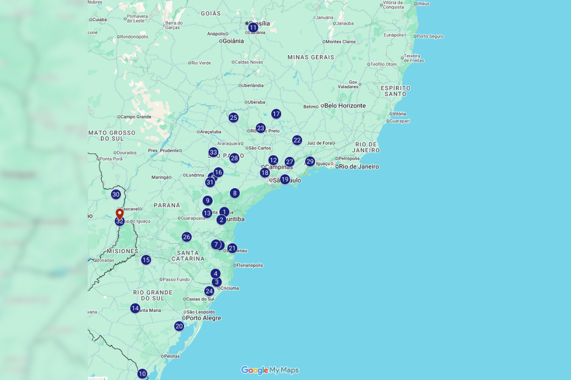Viewport: 571px width, 380px height.
Task: Click the Rio de Janeiro city label
Action: pos(359,166)
